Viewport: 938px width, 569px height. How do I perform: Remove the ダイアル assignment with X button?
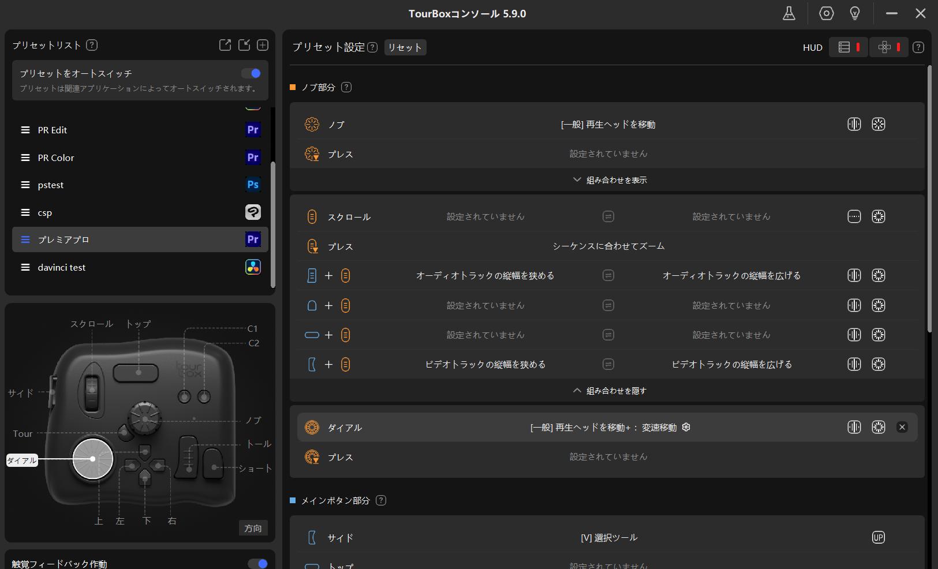tap(902, 427)
